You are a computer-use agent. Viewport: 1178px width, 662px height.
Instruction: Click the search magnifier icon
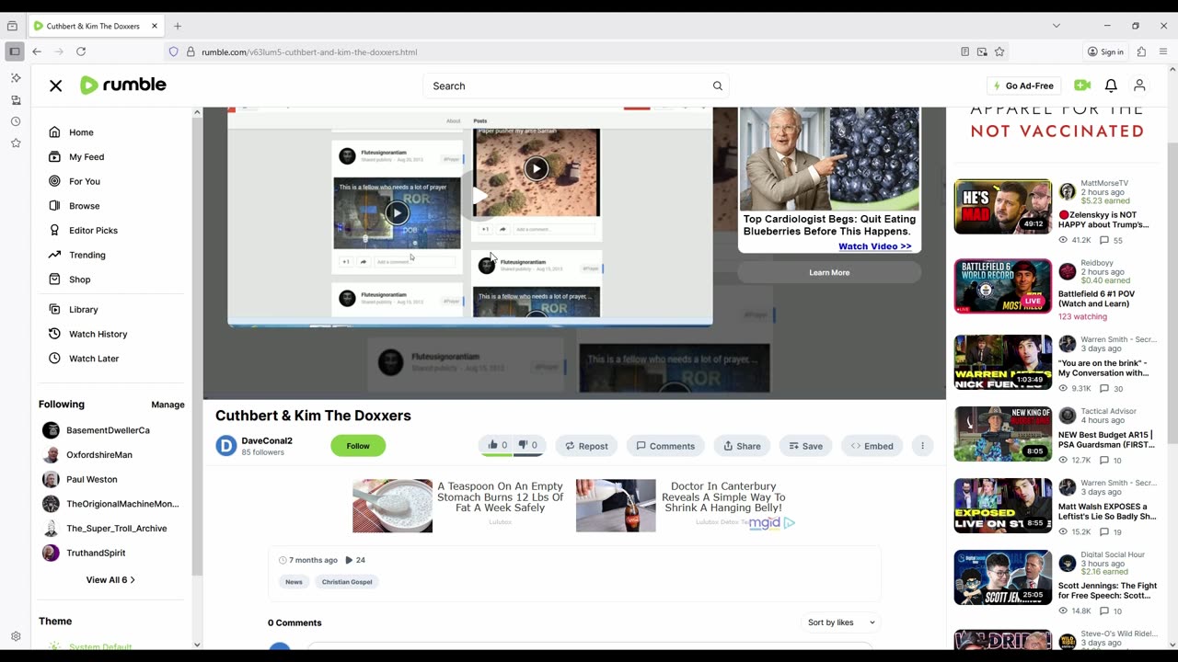pyautogui.click(x=717, y=86)
